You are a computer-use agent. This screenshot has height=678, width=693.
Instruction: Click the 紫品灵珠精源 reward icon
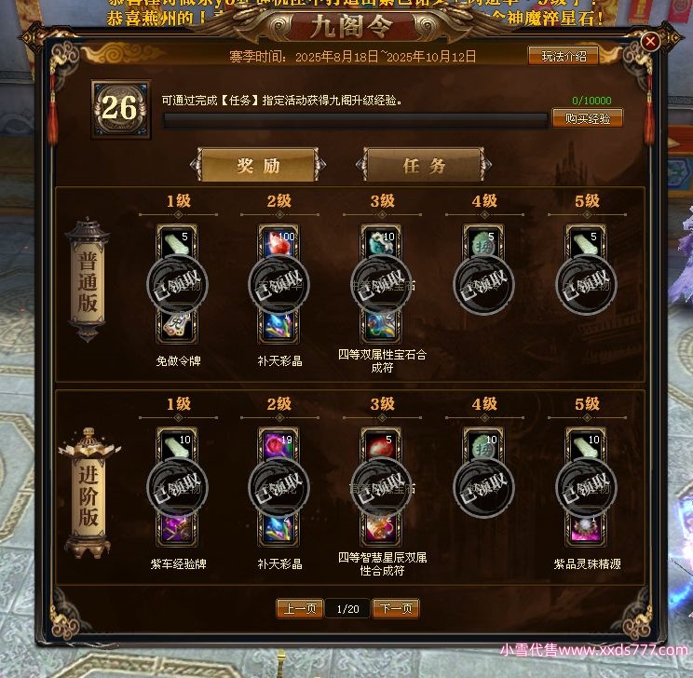tap(586, 529)
